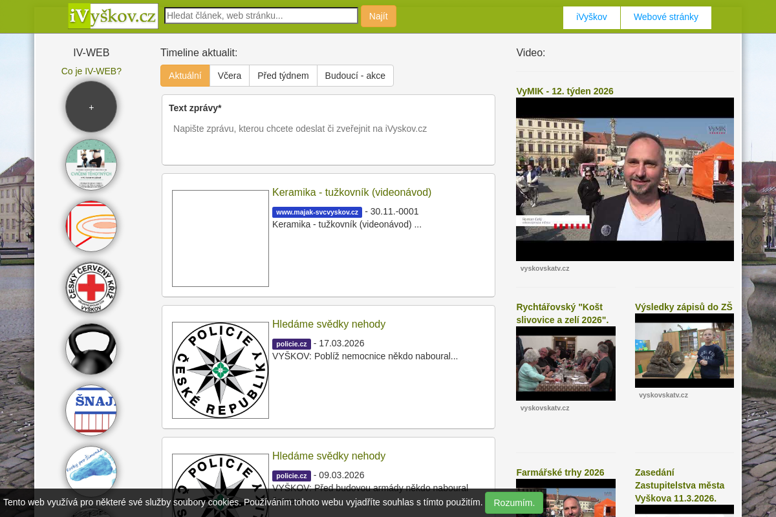Open the Český červený kříž Vyškov icon
Viewport: 776px width, 517px height.
[x=91, y=288]
